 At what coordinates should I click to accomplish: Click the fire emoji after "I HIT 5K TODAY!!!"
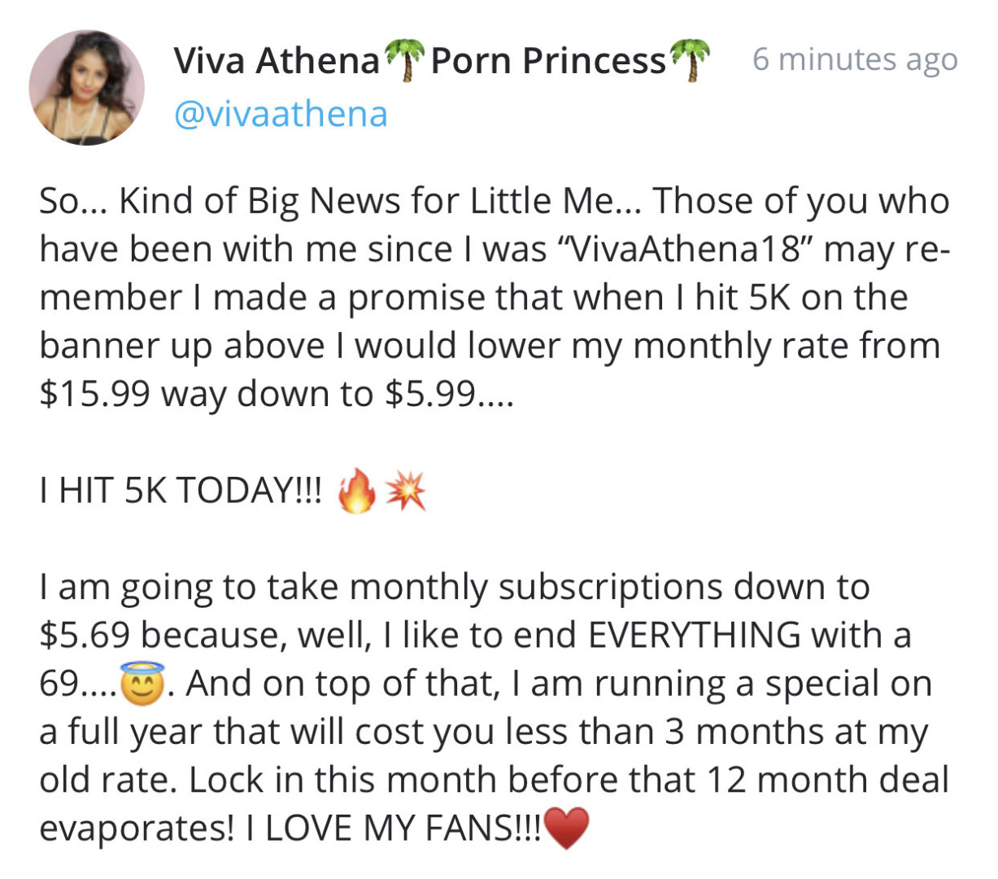[356, 492]
